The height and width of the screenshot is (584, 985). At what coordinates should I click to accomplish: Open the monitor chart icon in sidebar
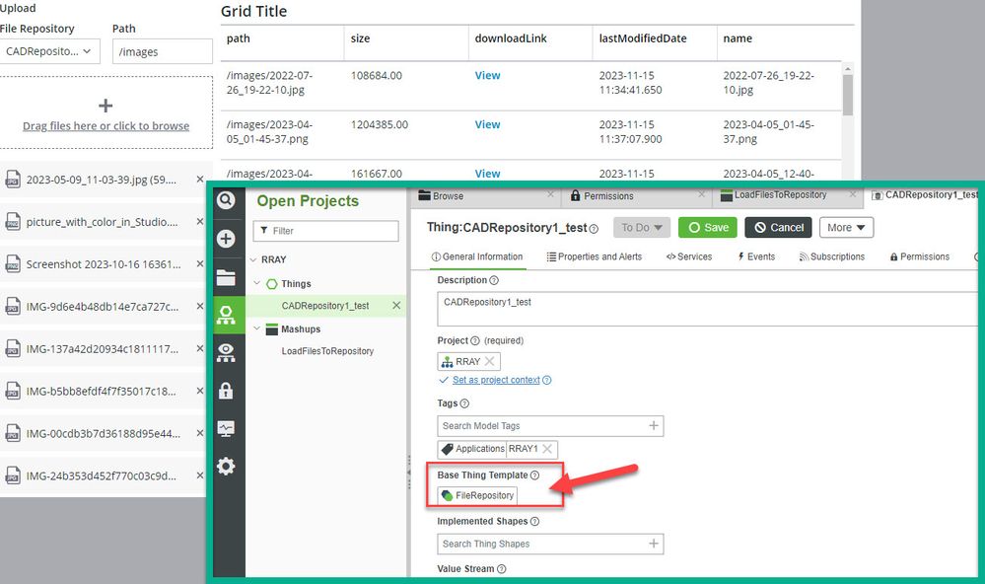(226, 429)
